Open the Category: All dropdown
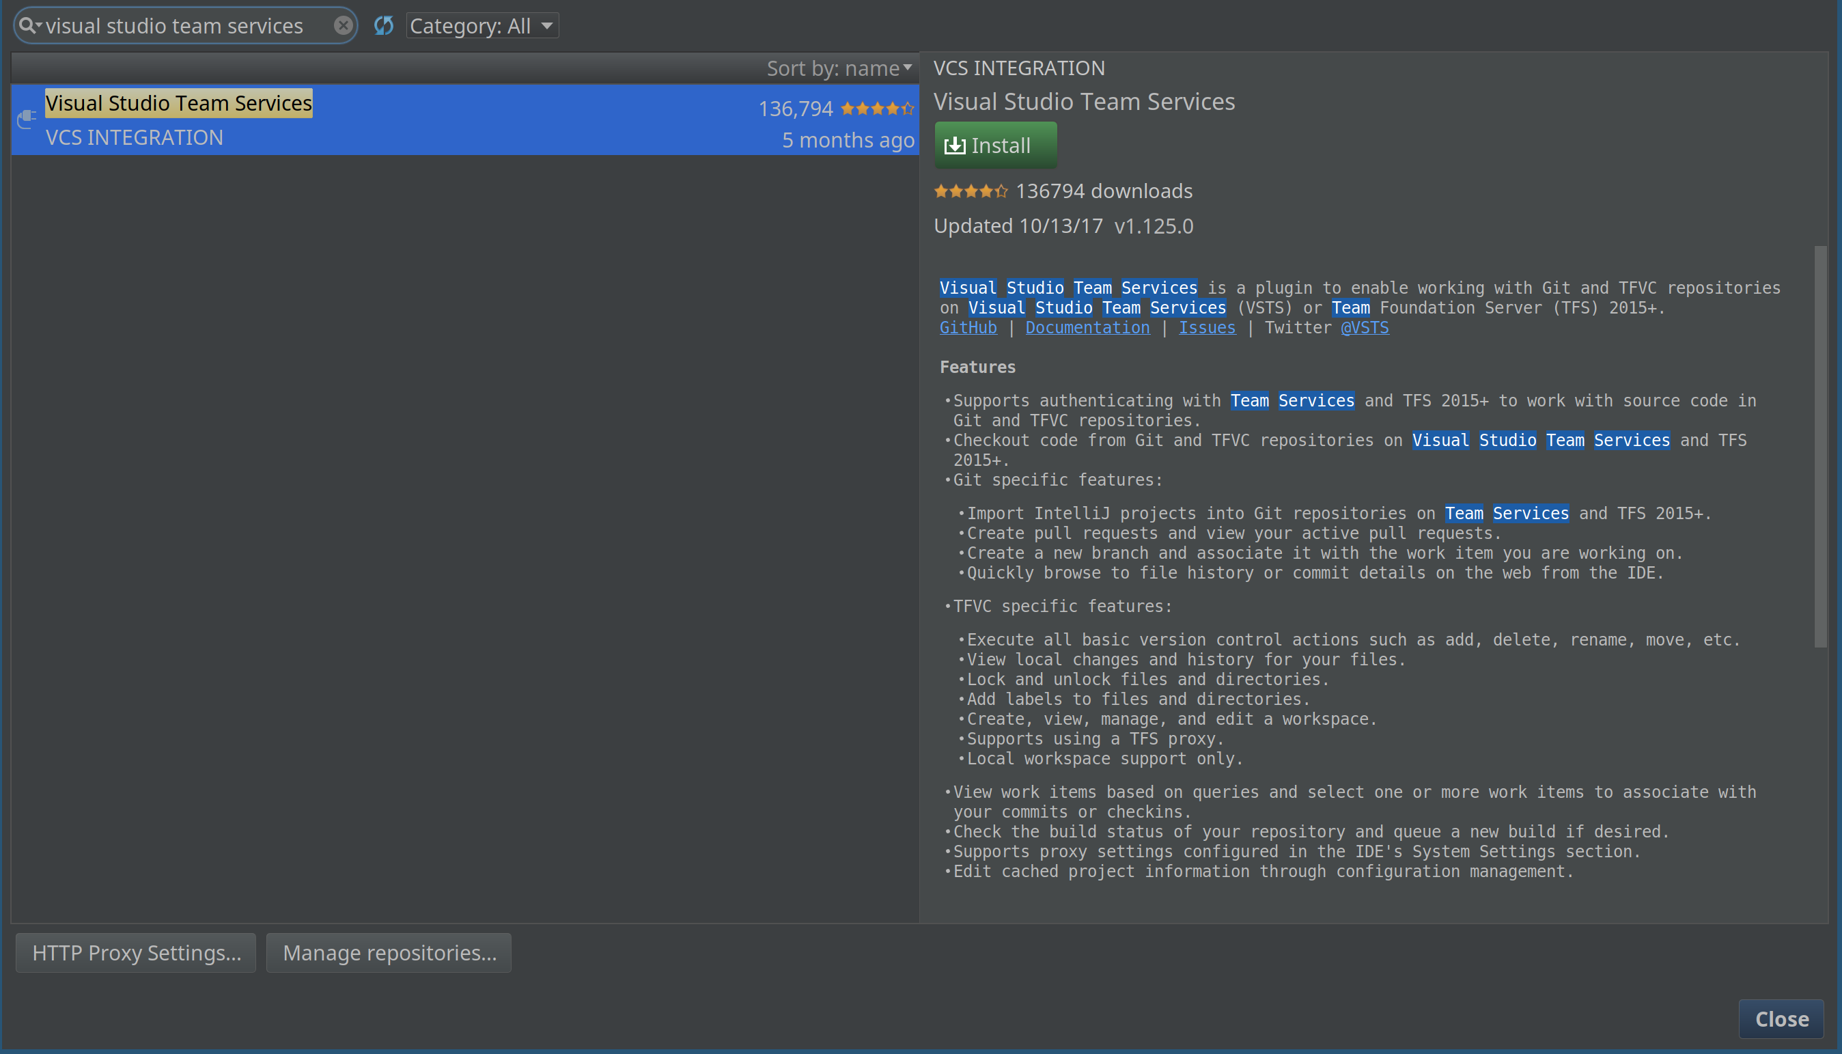1842x1054 pixels. point(482,25)
